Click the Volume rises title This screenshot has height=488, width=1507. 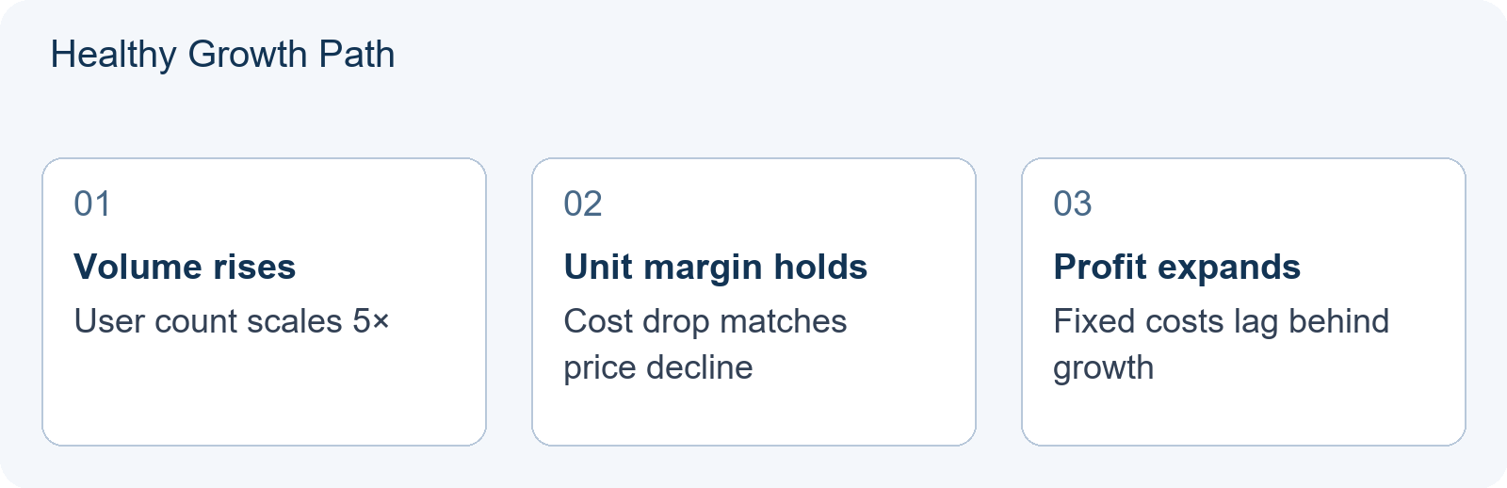185,267
